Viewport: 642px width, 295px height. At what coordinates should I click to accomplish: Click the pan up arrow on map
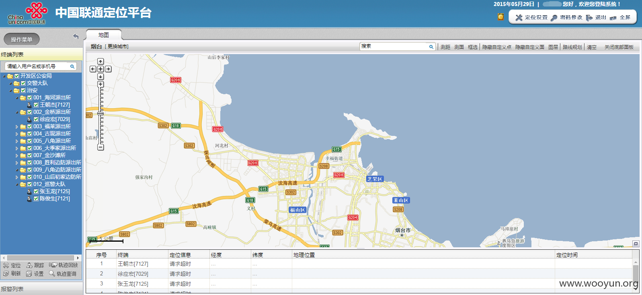pos(101,61)
